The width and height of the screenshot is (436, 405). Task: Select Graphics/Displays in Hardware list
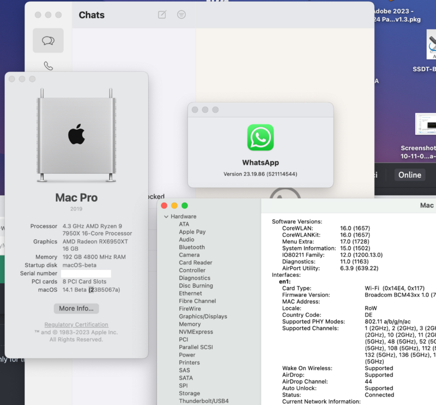click(x=203, y=317)
